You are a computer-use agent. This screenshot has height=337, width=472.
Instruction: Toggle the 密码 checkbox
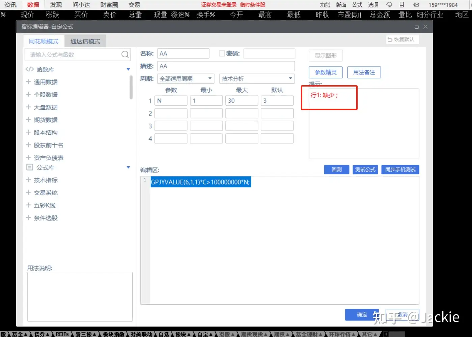tap(222, 53)
